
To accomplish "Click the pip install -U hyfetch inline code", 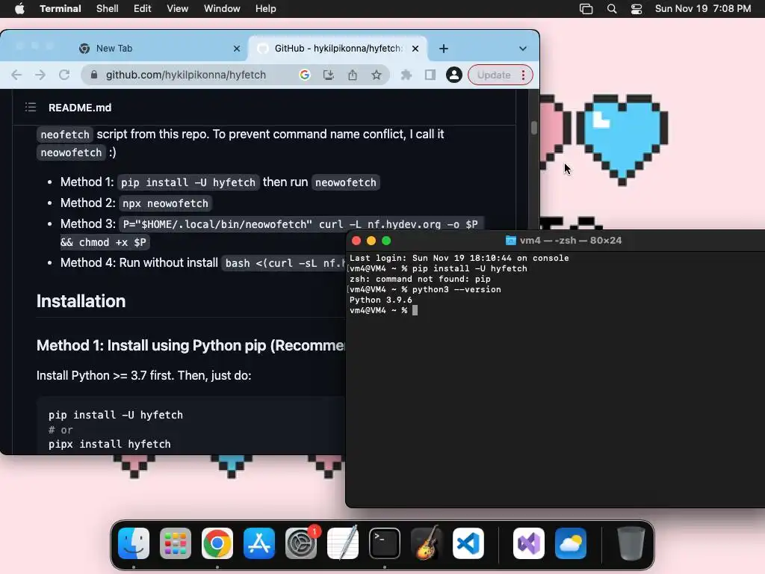I will pyautogui.click(x=188, y=182).
